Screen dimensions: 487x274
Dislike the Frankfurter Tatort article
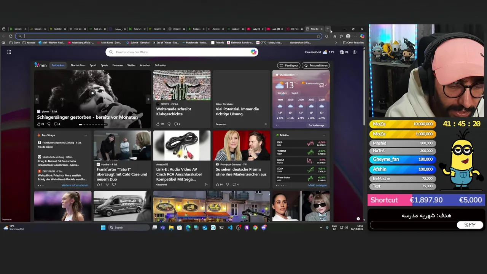click(x=107, y=185)
